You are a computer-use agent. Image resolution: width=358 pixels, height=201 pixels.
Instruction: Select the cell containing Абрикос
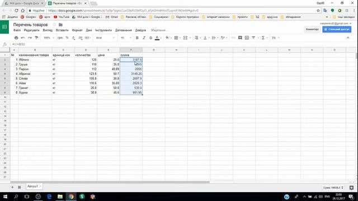coord(35,74)
